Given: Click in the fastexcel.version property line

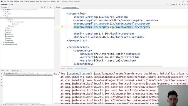Looking at the screenshot, I should (x=108, y=37).
